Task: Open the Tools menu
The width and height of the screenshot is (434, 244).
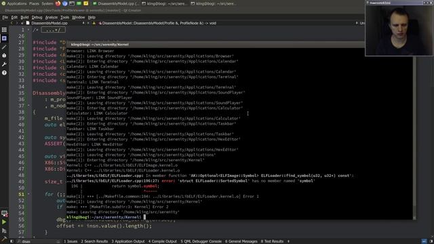Action: tap(65, 17)
